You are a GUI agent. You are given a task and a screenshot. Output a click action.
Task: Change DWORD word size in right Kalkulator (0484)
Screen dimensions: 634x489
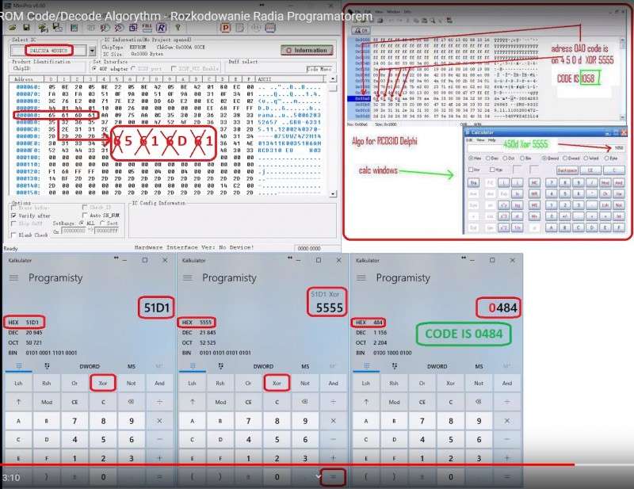(x=437, y=366)
